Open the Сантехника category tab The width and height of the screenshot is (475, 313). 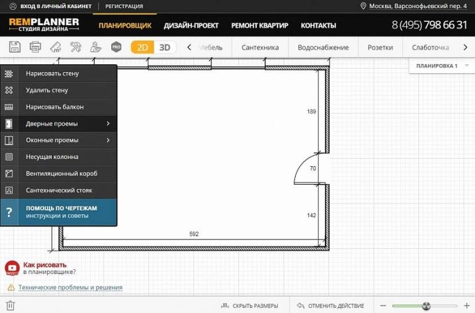point(260,48)
